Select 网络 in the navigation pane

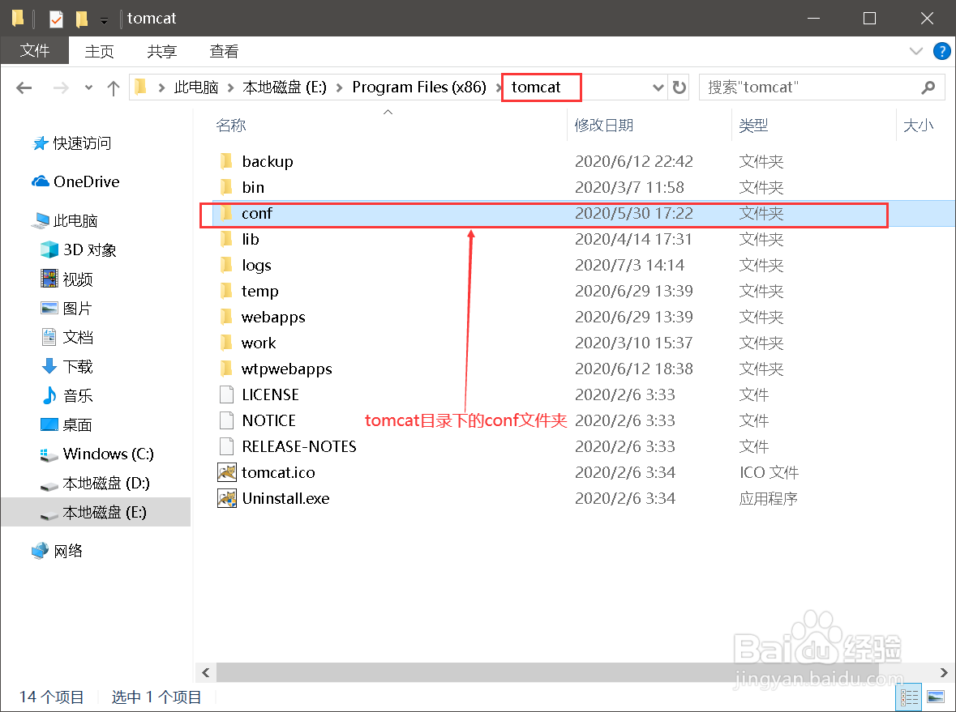(x=58, y=551)
